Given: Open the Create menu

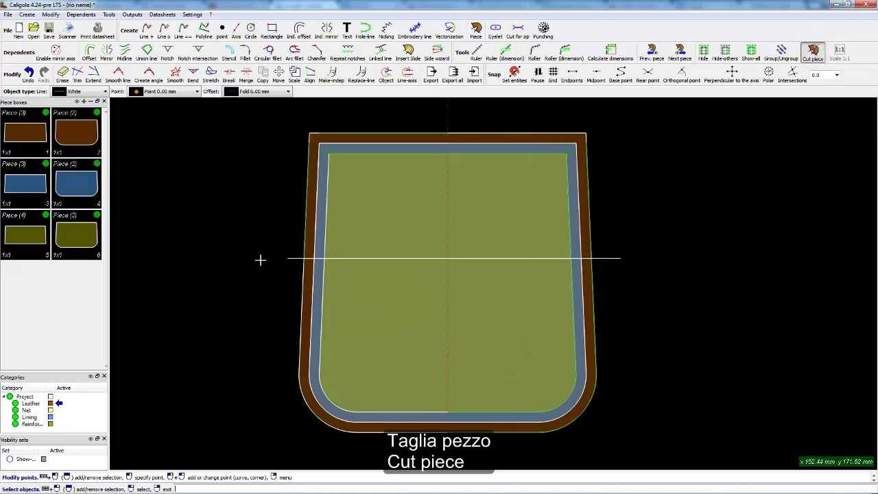Looking at the screenshot, I should tap(27, 14).
